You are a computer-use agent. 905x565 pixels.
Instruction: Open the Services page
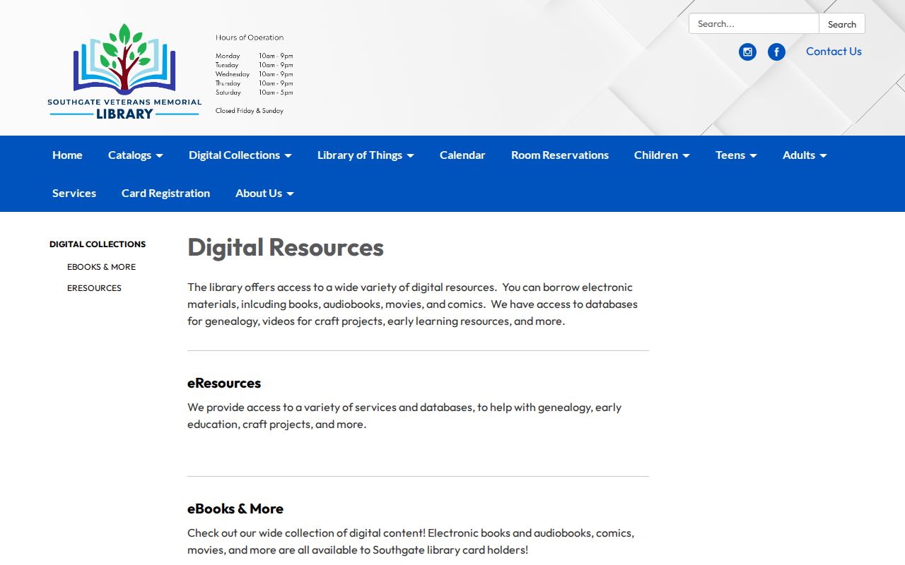point(74,193)
